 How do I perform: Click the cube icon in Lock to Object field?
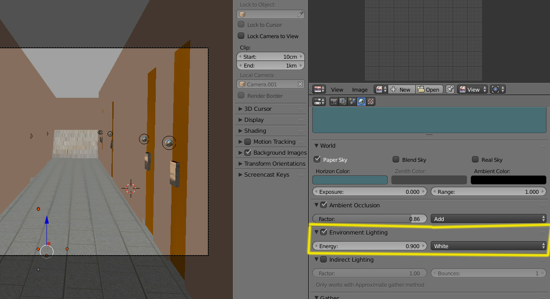[242, 14]
